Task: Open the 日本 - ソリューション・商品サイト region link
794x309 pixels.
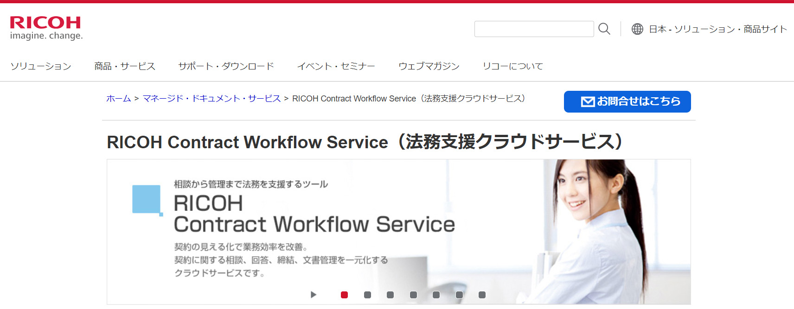Action: coord(717,29)
